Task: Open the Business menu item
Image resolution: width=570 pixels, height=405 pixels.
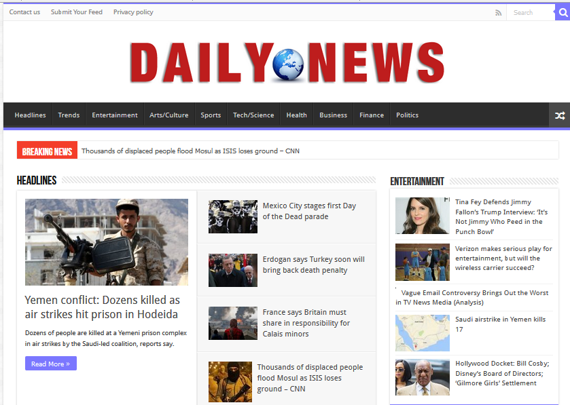Action: coord(334,115)
